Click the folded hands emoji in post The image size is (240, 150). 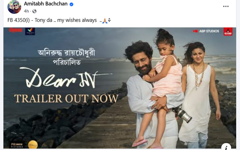point(105,20)
